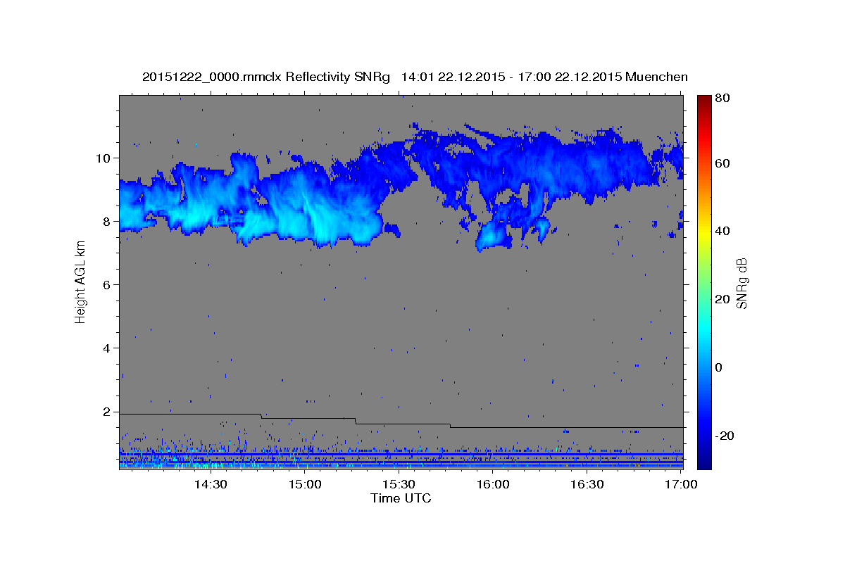Click the 14:30 time tick label
The image size is (845, 563).
(210, 485)
